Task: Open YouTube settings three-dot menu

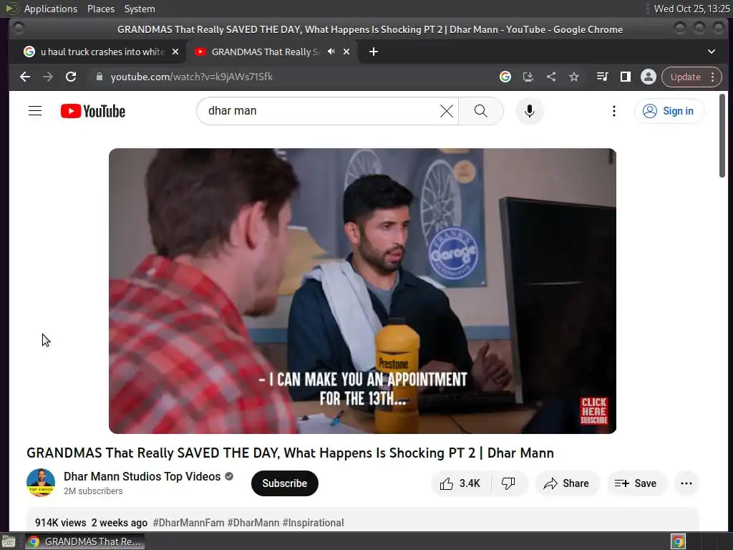Action: (x=613, y=111)
